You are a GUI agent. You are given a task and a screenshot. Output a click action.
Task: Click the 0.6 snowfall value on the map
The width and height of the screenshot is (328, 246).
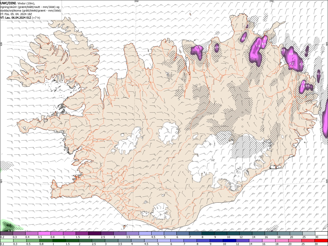244,38
